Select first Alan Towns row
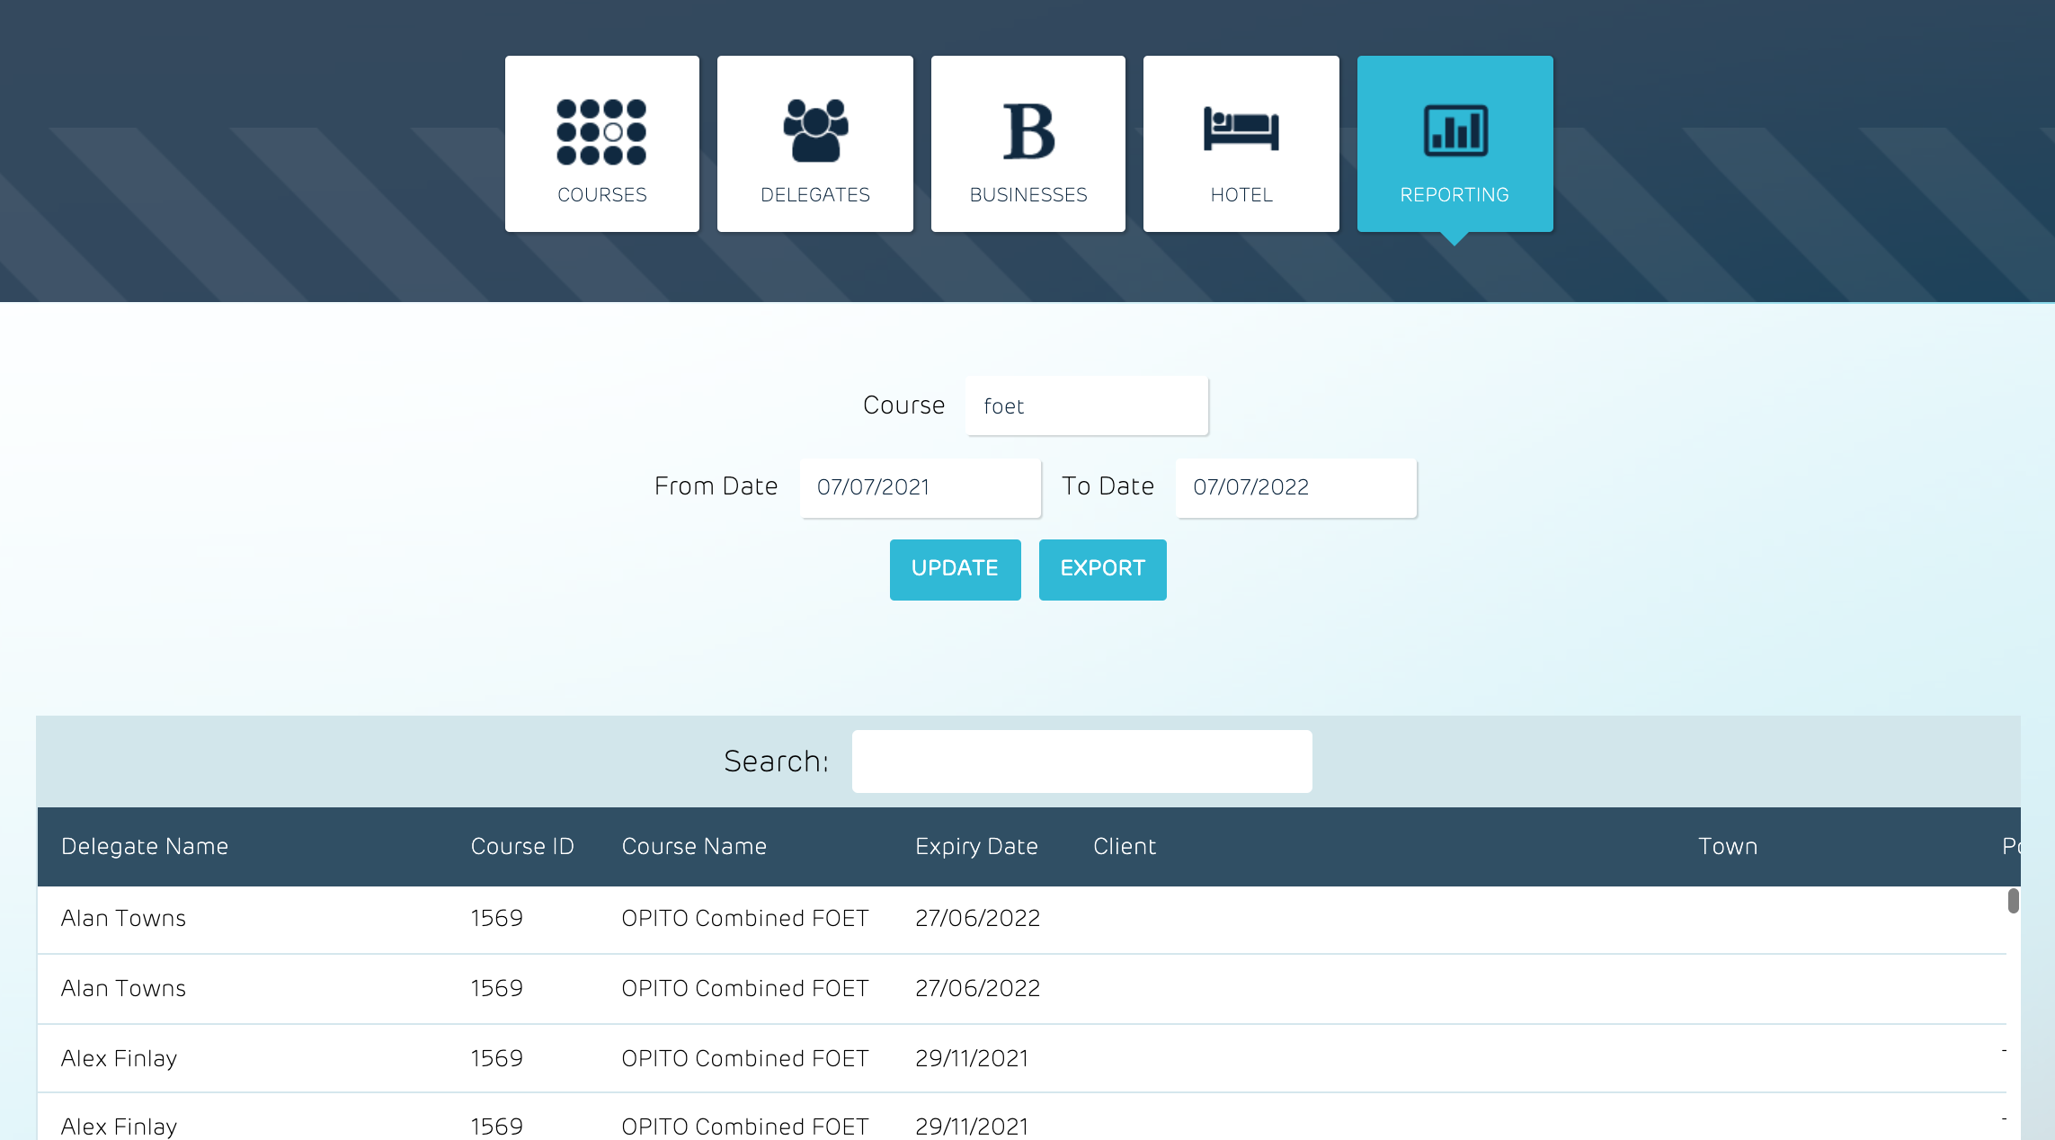The width and height of the screenshot is (2055, 1140). 123,918
